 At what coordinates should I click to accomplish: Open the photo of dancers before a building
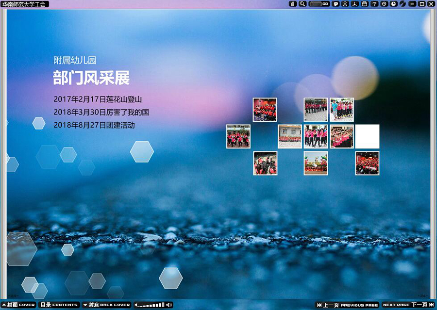pos(238,136)
